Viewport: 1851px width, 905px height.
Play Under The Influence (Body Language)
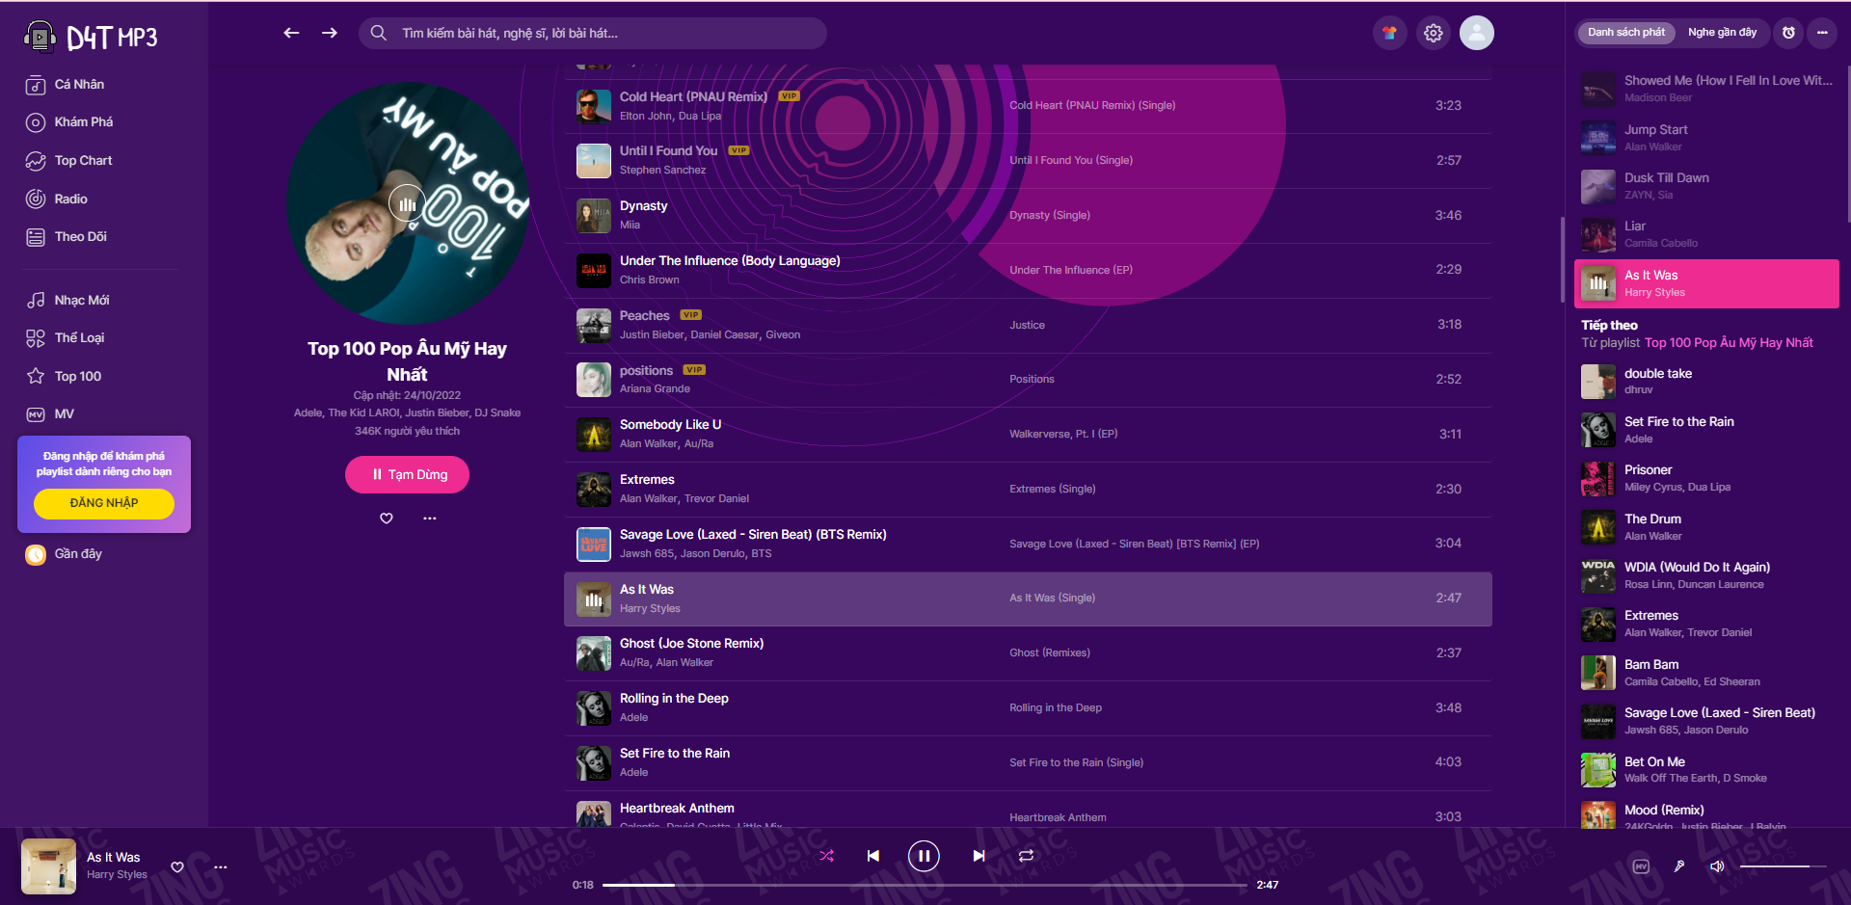click(1028, 270)
